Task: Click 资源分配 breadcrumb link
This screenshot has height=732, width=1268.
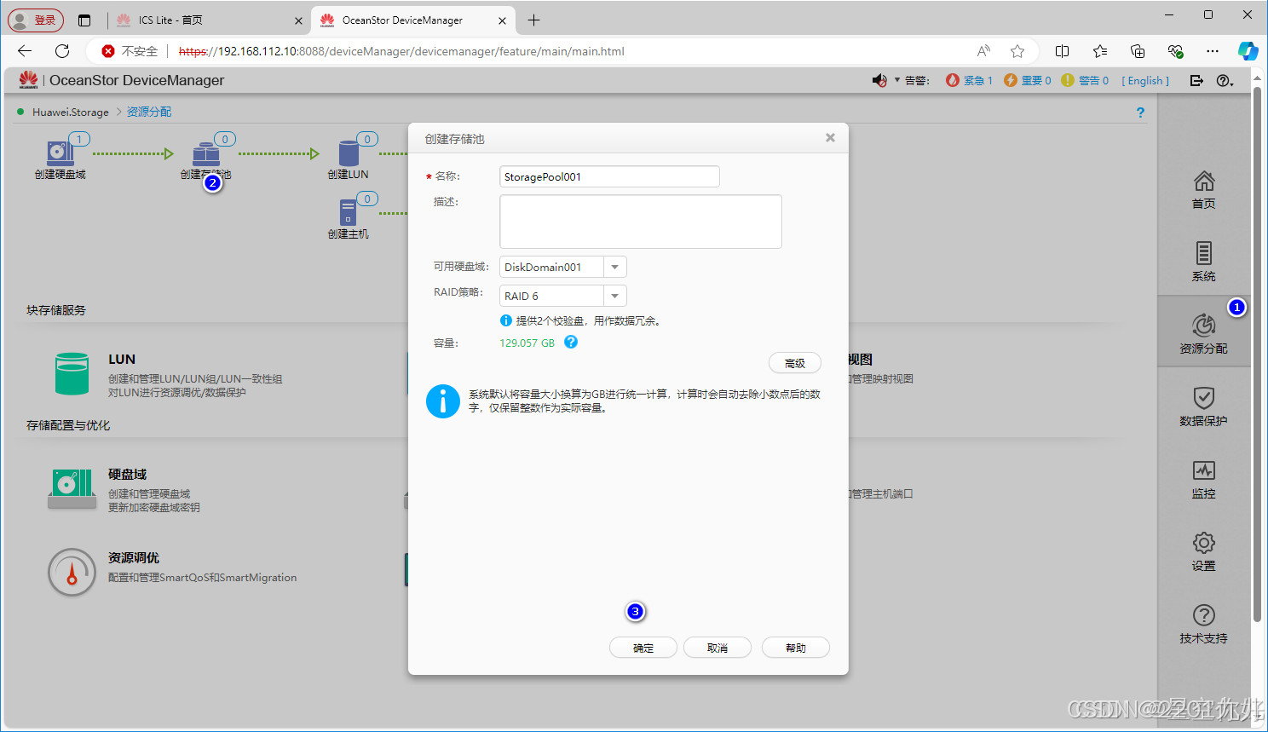Action: pyautogui.click(x=149, y=112)
